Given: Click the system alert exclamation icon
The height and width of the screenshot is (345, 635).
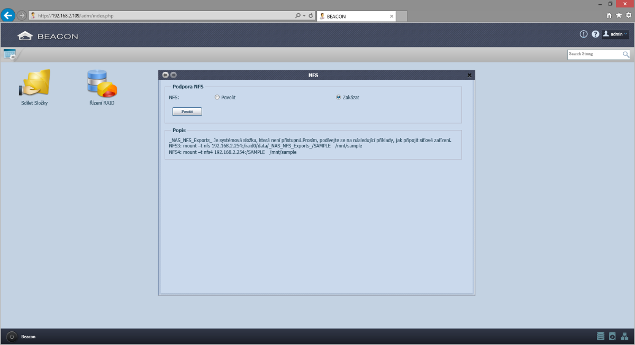Looking at the screenshot, I should coord(584,34).
